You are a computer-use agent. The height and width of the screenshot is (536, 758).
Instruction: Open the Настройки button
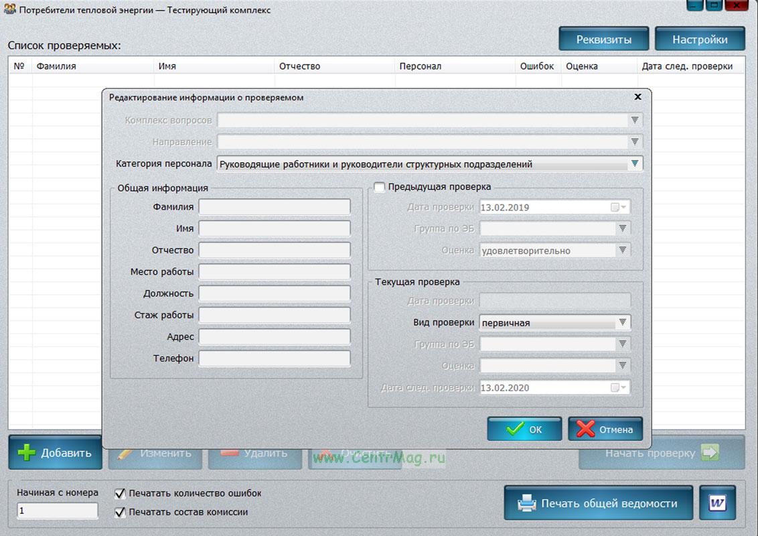coord(700,40)
